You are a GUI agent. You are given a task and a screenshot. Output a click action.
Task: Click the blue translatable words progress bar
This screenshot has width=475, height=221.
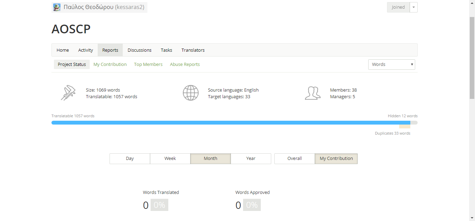(x=231, y=122)
